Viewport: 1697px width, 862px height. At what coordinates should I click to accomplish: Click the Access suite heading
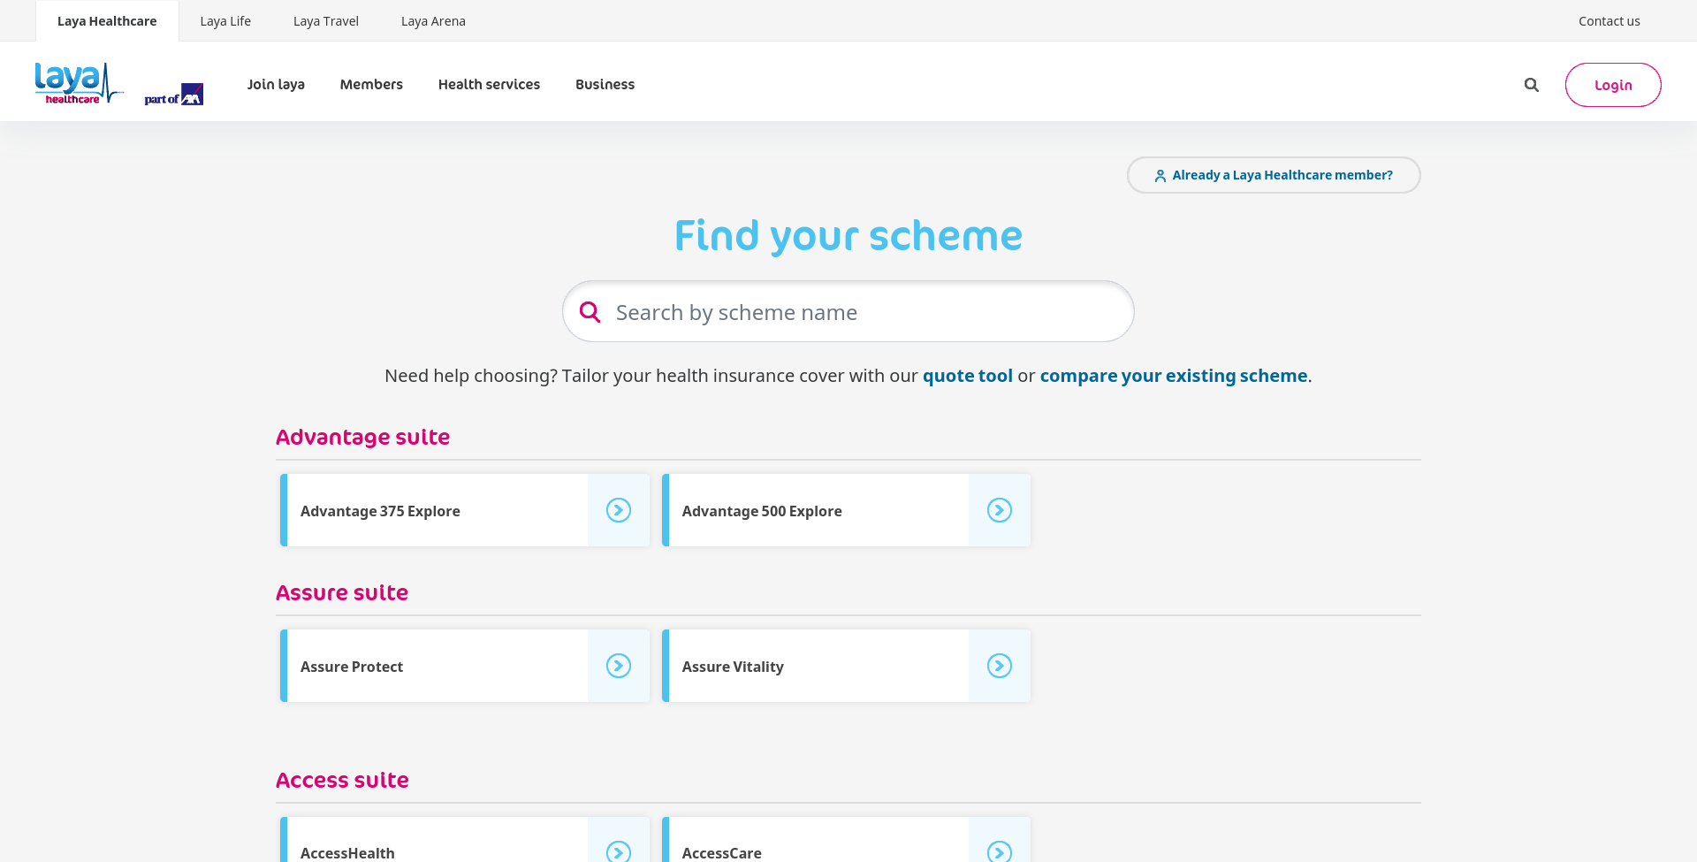point(342,780)
